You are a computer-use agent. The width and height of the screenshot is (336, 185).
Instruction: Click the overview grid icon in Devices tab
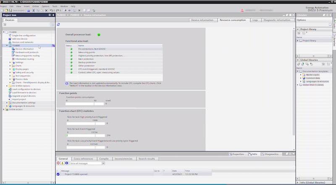pyautogui.click(x=52, y=25)
